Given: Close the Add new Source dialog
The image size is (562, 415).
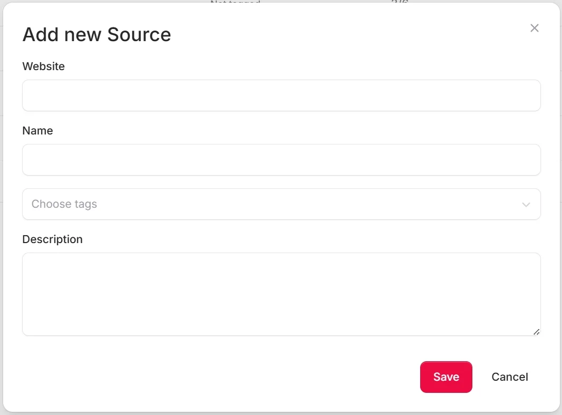Looking at the screenshot, I should point(534,28).
